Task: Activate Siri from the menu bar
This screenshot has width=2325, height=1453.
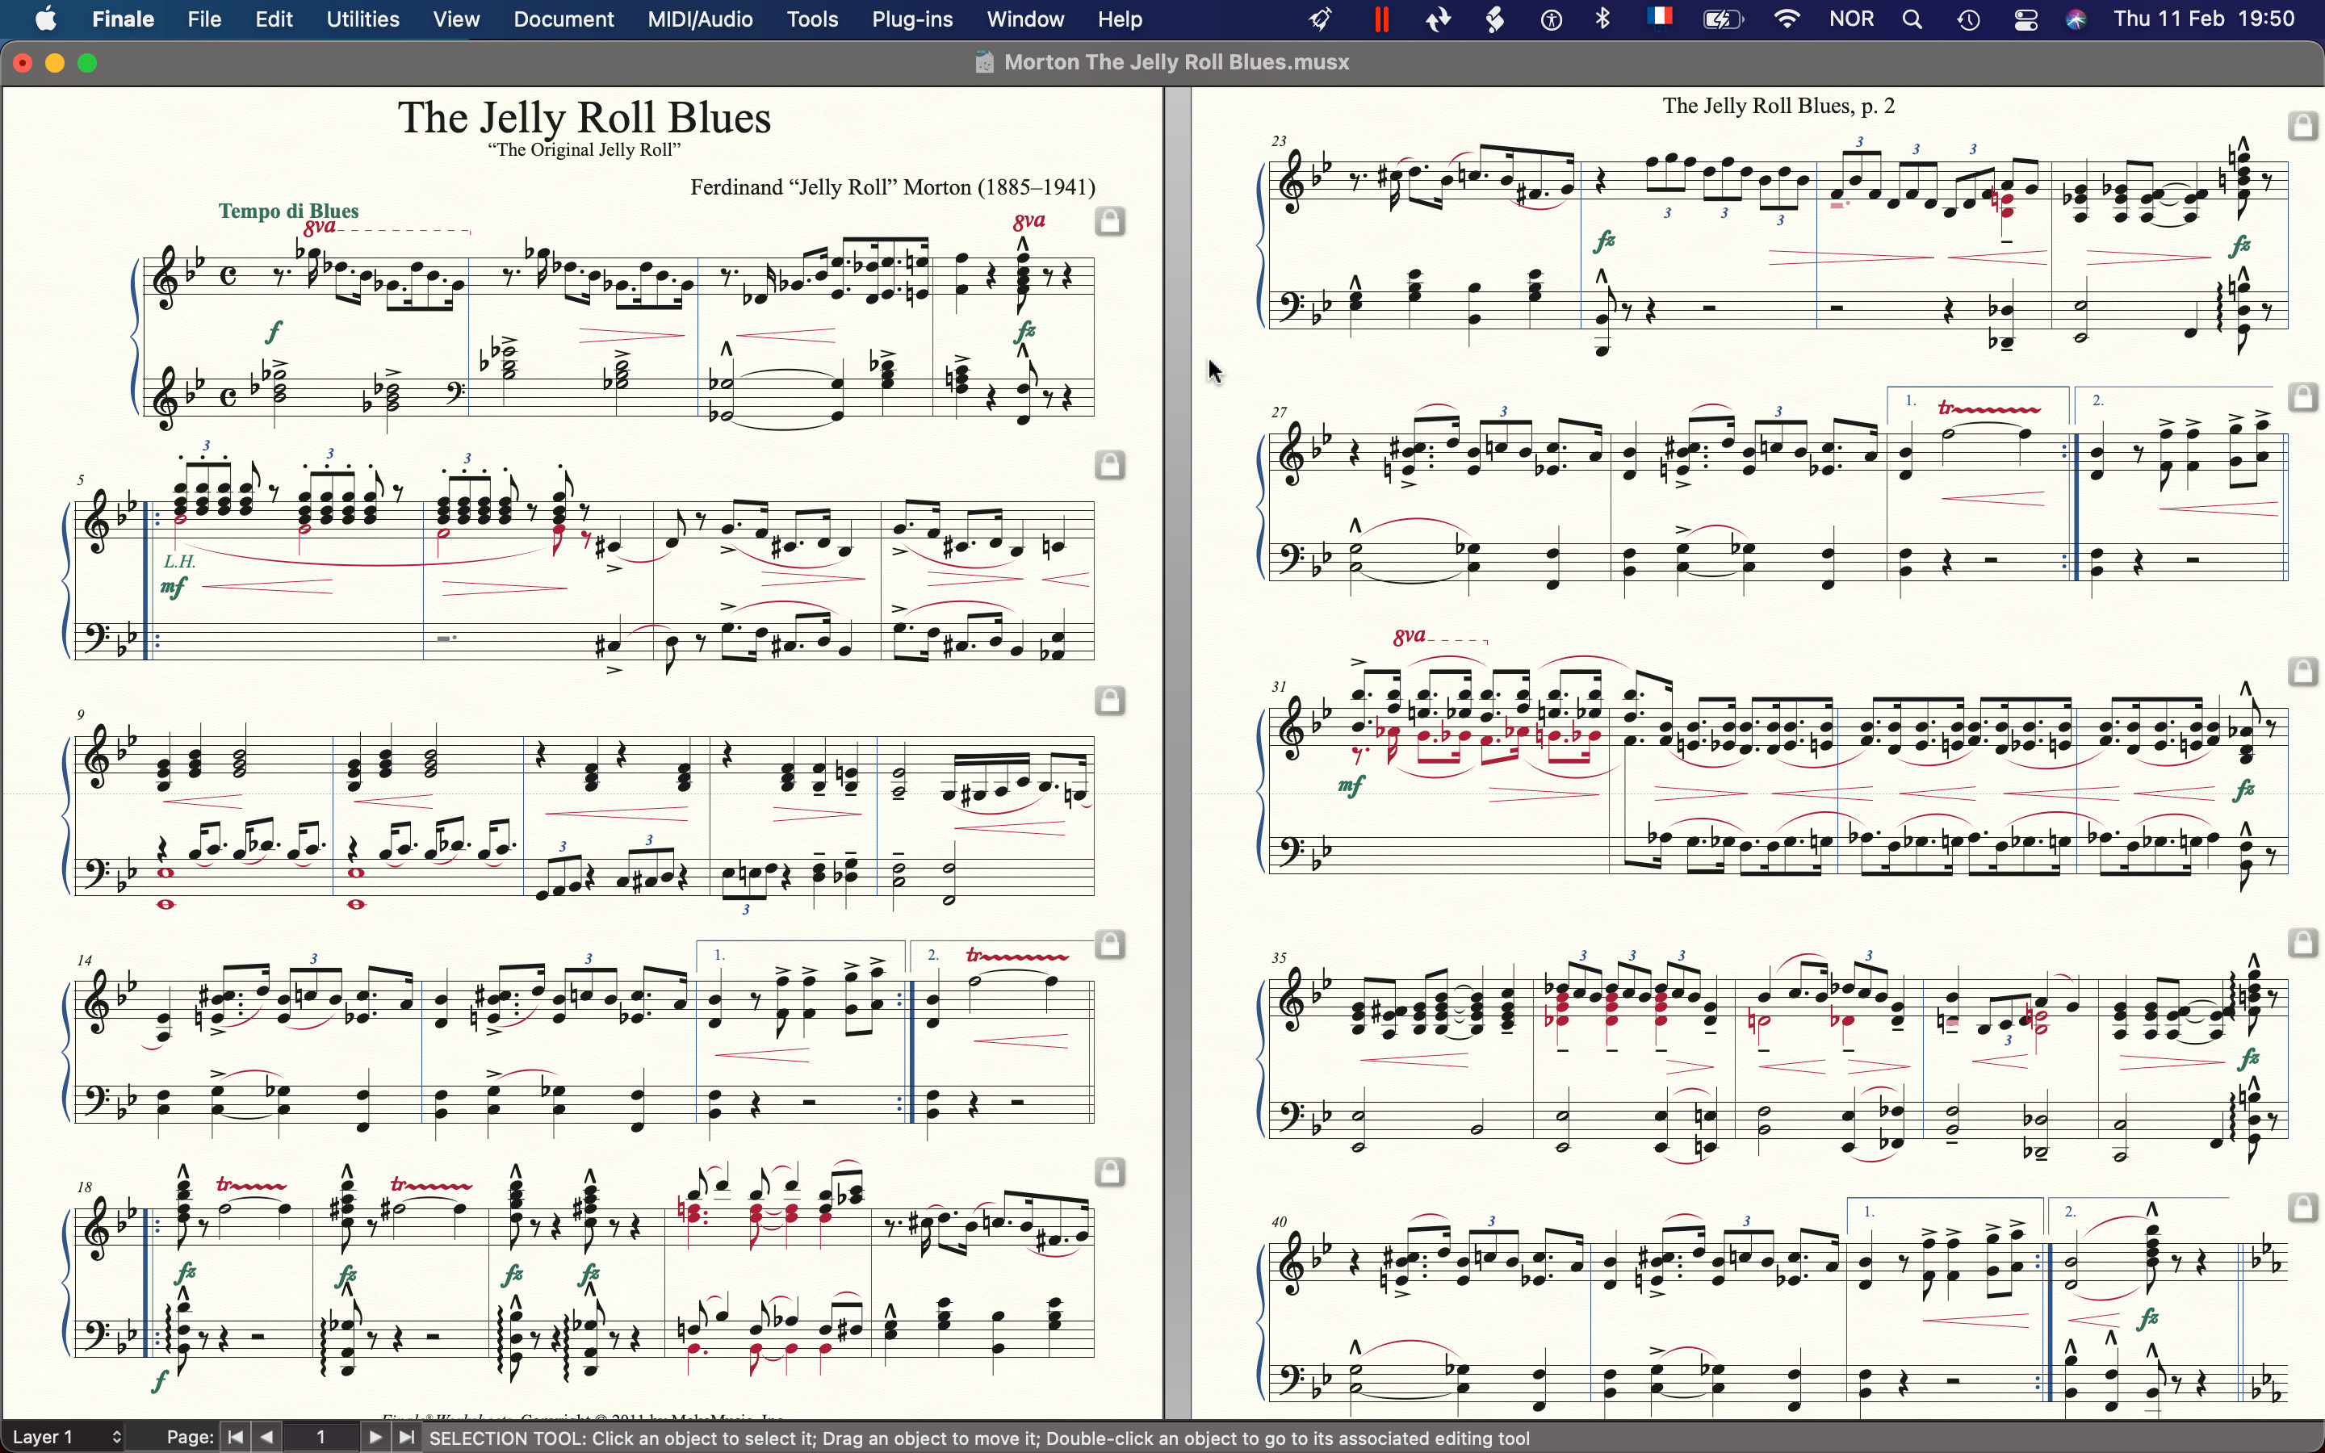Action: tap(2078, 19)
